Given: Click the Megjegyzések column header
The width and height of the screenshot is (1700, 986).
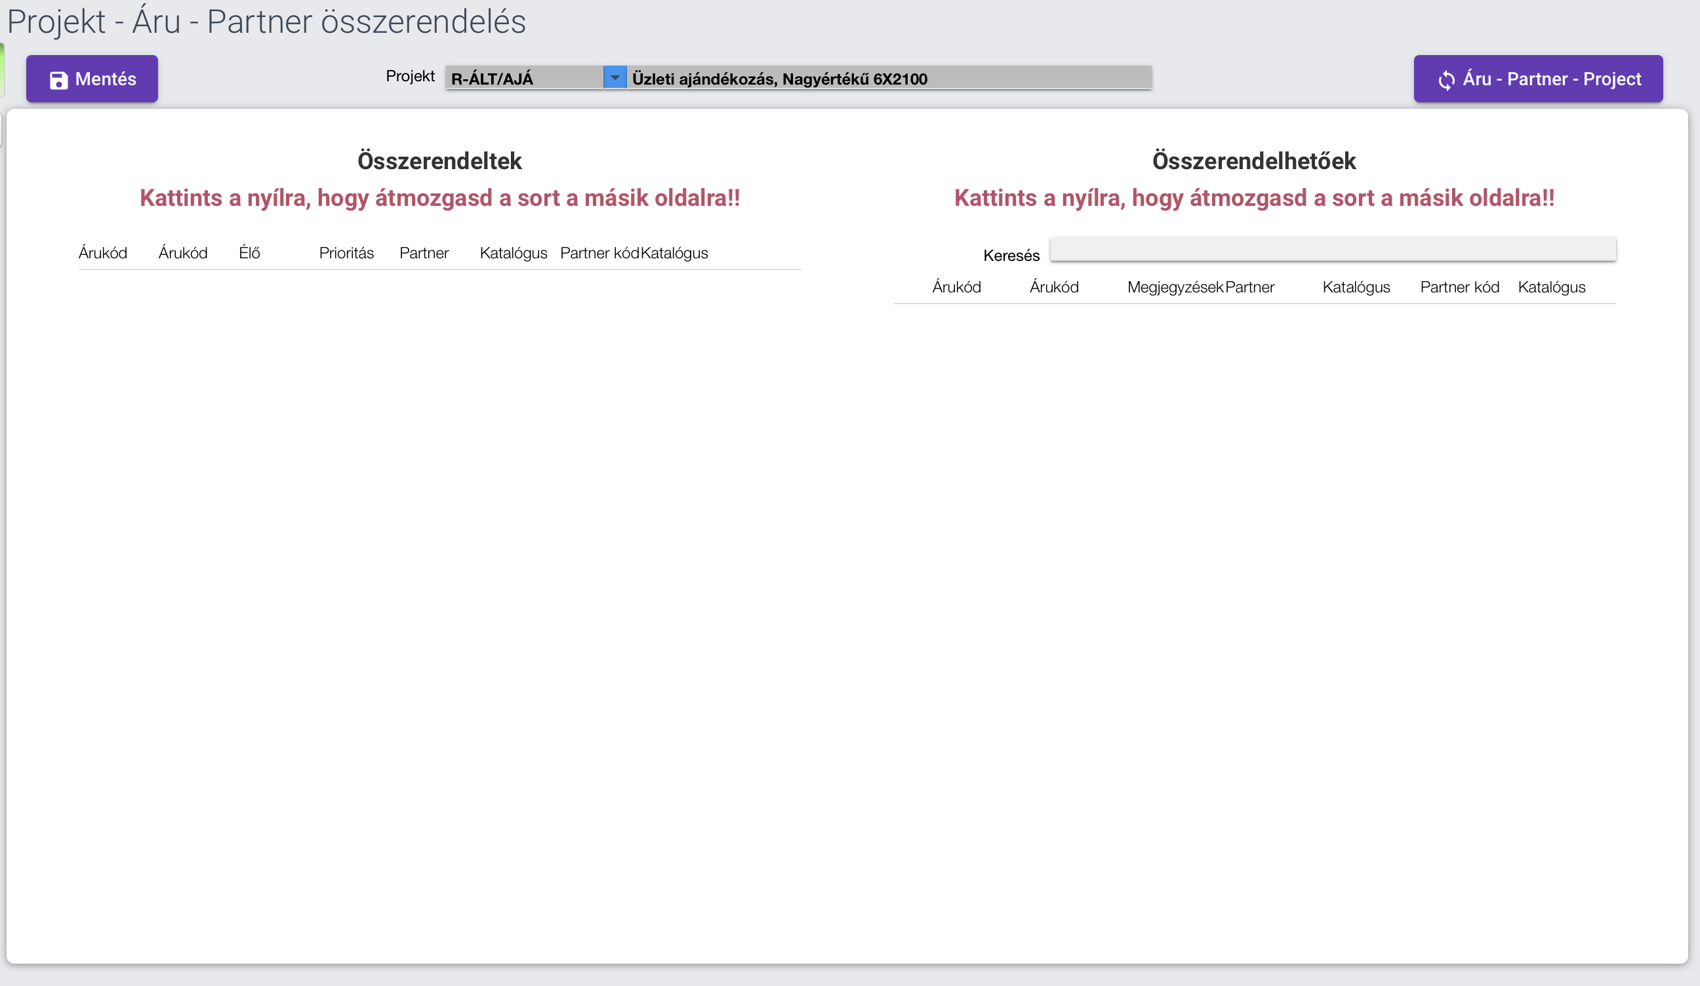Looking at the screenshot, I should point(1175,287).
